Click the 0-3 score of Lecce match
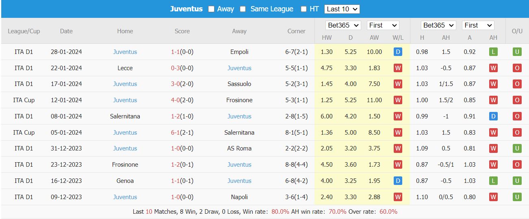The height and width of the screenshot is (219, 529). pyautogui.click(x=176, y=68)
